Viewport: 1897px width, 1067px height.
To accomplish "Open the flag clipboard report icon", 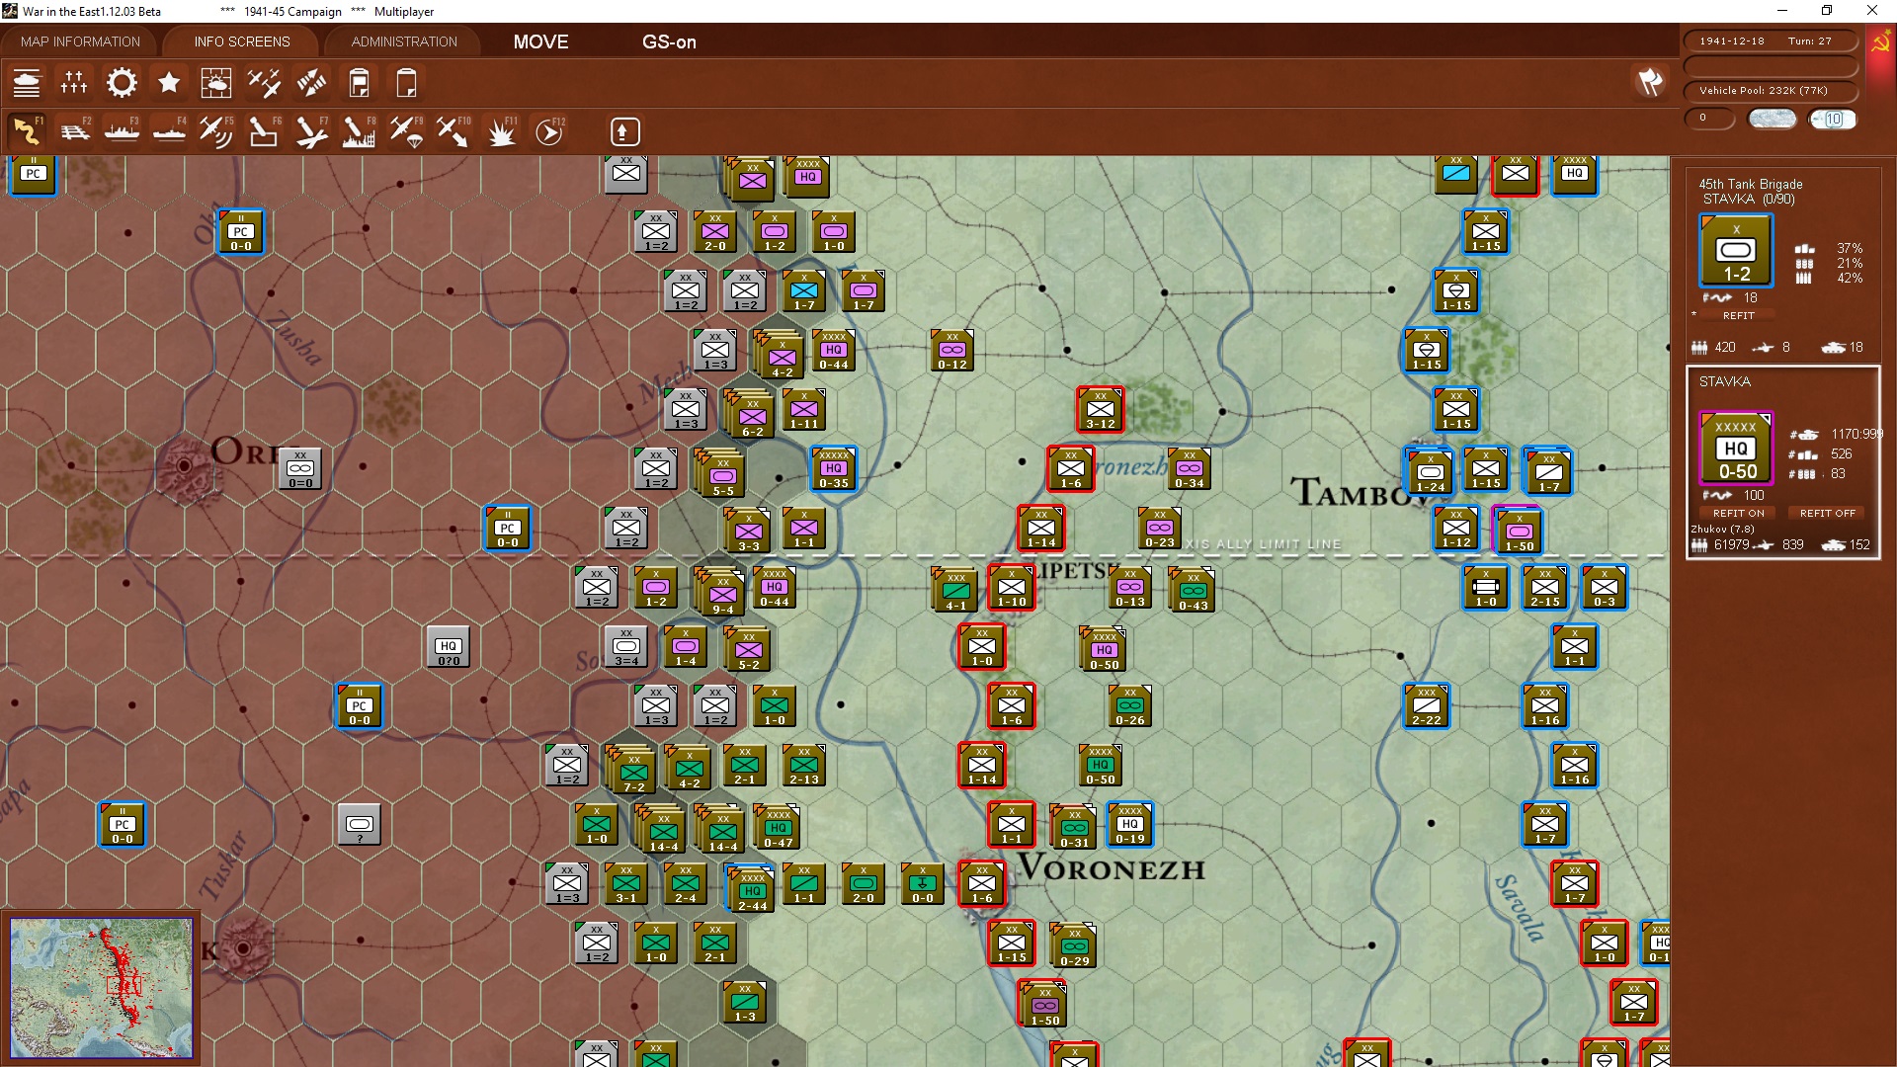I will [x=359, y=83].
